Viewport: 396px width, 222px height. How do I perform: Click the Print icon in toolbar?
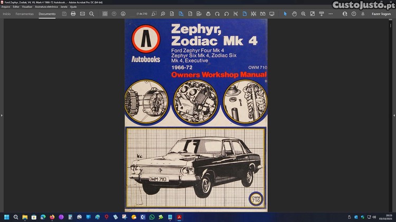pyautogui.click(x=73, y=14)
